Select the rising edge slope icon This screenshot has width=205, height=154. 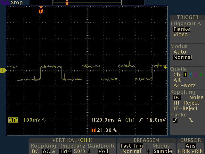(176, 120)
